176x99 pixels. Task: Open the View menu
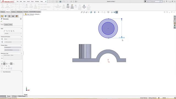24,1
